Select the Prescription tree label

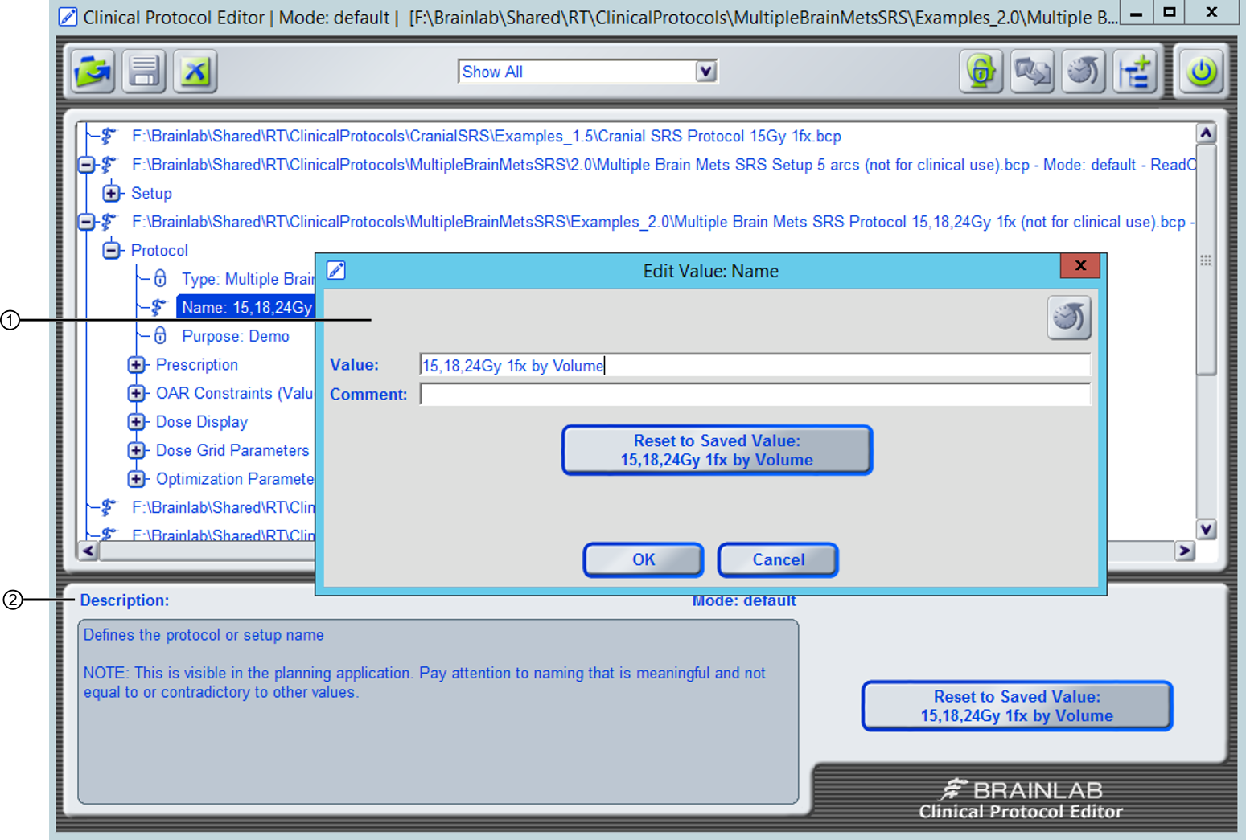[197, 365]
